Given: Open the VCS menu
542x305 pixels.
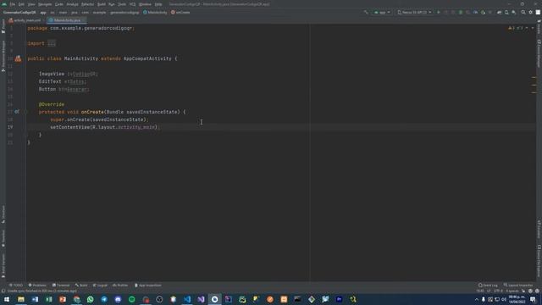Looking at the screenshot, I should coord(133,4).
